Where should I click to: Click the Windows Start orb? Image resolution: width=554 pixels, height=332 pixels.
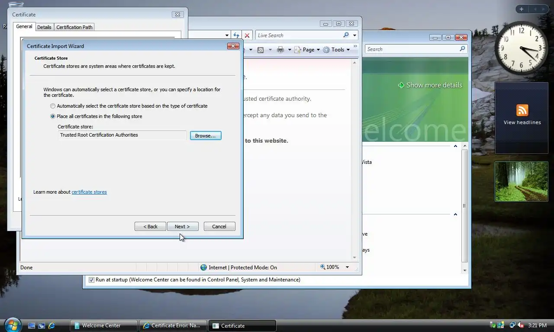12,325
